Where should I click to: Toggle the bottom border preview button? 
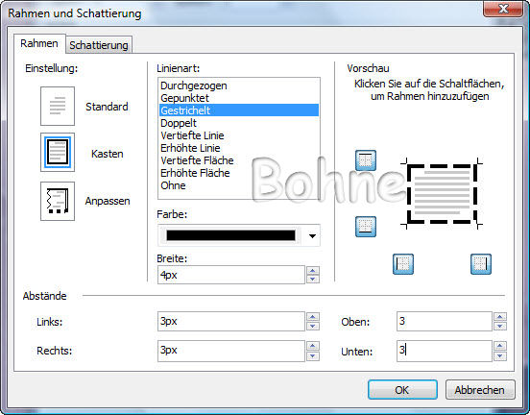[366, 227]
